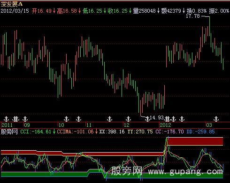This screenshot has height=183, width=230.
Task: Select the 11 month marker on time axis
Action: pos(89,125)
